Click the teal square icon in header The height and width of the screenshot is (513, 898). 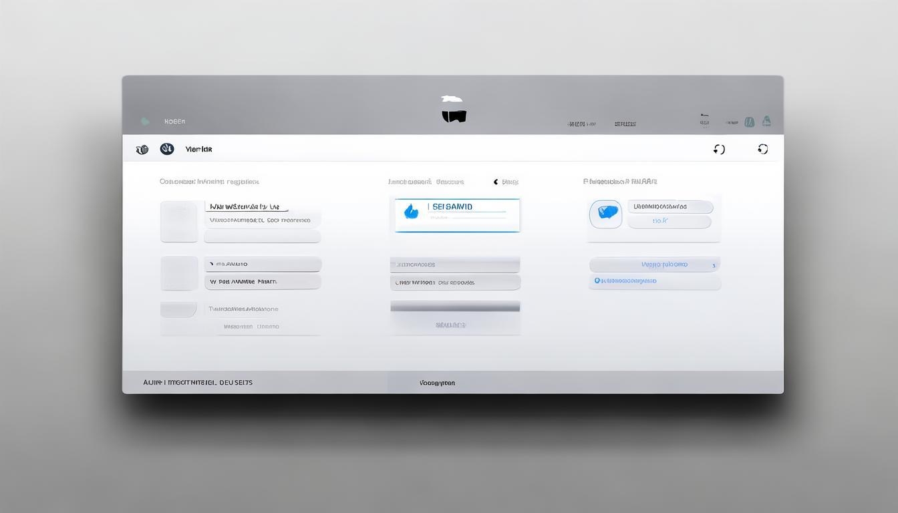click(750, 122)
